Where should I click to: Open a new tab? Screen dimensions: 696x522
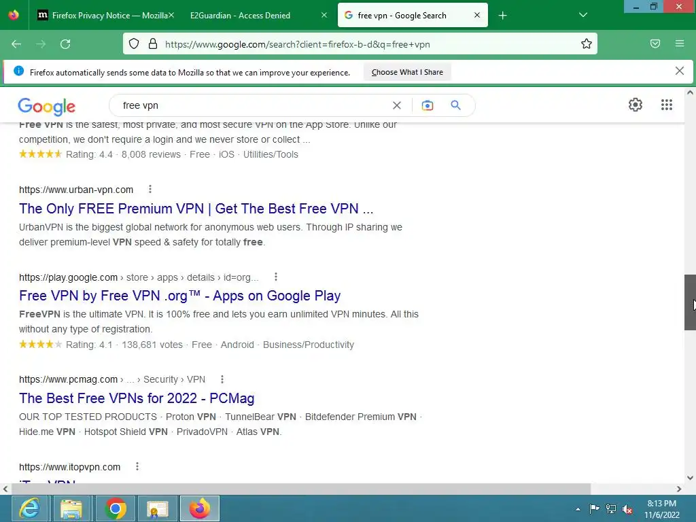pyautogui.click(x=502, y=16)
